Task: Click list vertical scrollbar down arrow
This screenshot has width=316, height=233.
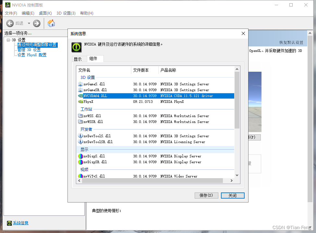Action: pyautogui.click(x=237, y=175)
